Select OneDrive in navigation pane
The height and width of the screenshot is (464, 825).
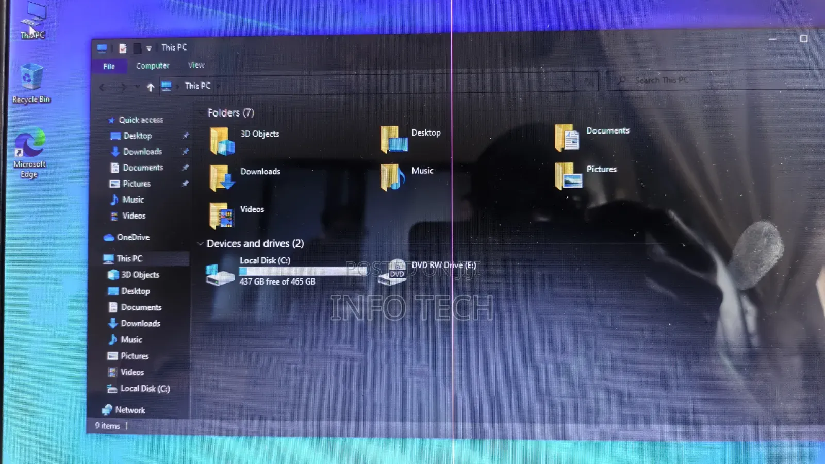[127, 237]
